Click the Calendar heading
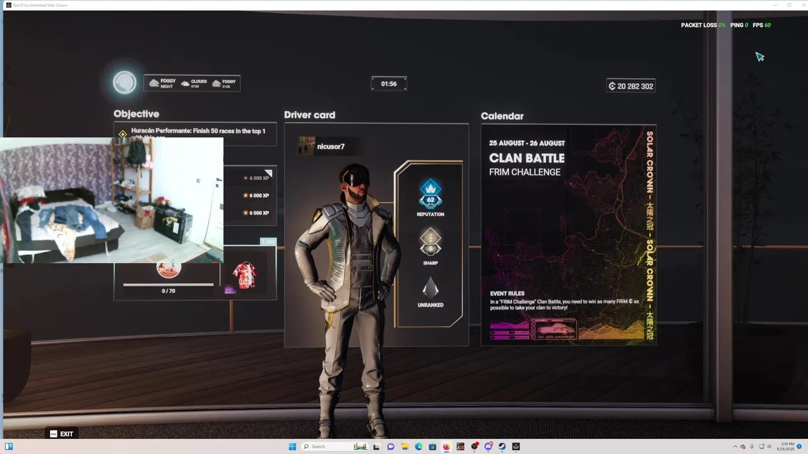Screen dimensions: 808x454 click(502, 116)
